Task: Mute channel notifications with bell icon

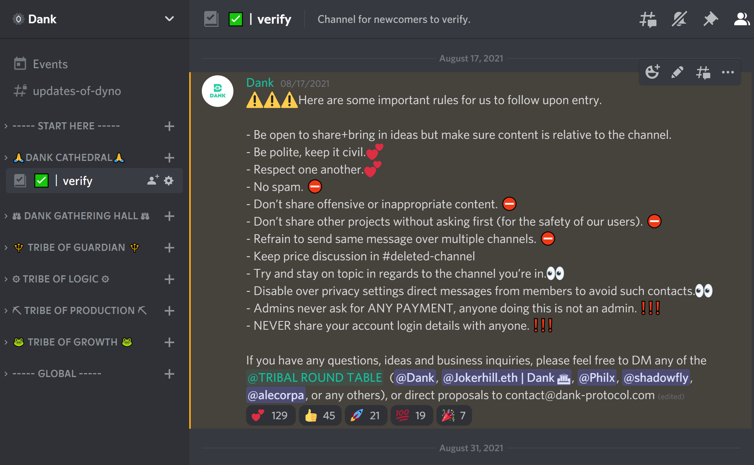Action: pyautogui.click(x=679, y=19)
